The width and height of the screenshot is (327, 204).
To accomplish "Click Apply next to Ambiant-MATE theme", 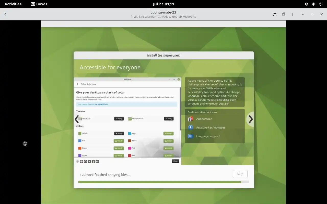I will tap(169, 119).
